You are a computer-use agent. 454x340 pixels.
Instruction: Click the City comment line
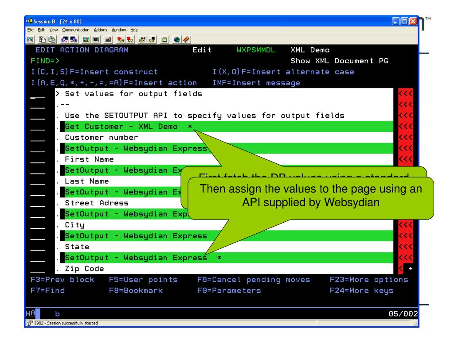click(74, 225)
